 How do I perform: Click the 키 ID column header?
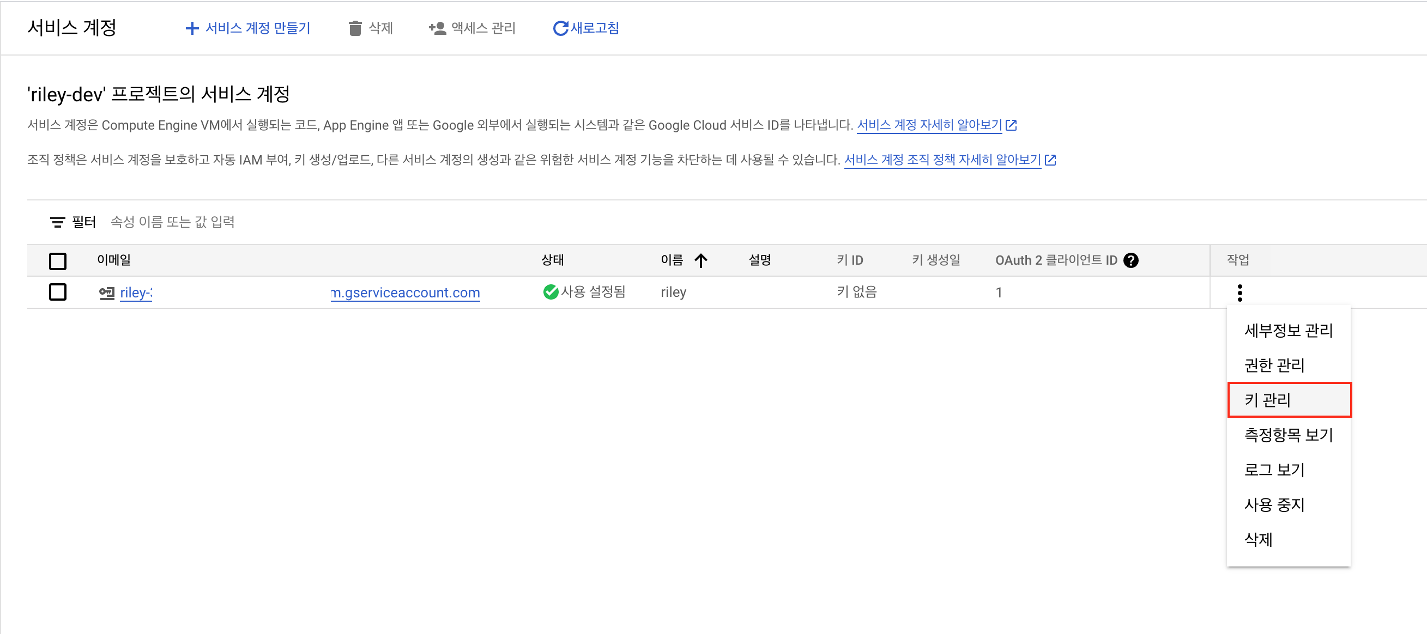pos(850,260)
